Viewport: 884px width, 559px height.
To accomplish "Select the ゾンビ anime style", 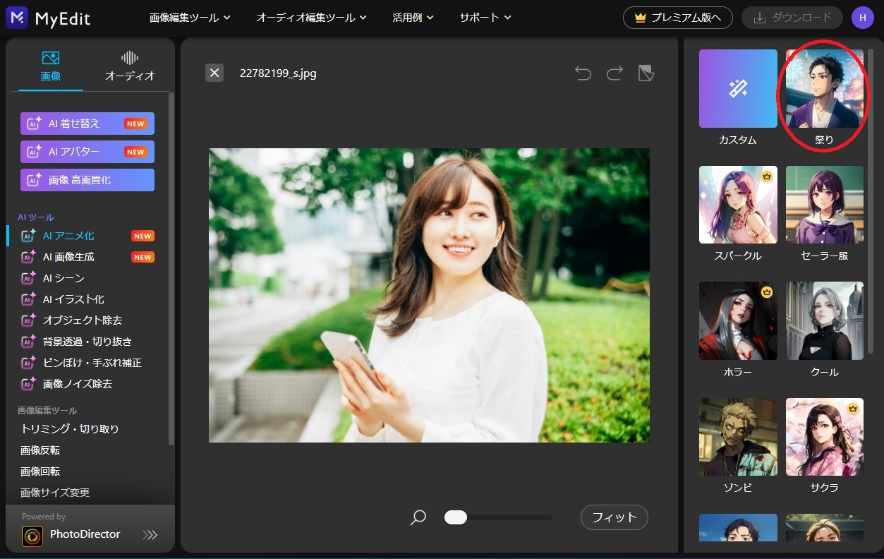I will [x=738, y=437].
